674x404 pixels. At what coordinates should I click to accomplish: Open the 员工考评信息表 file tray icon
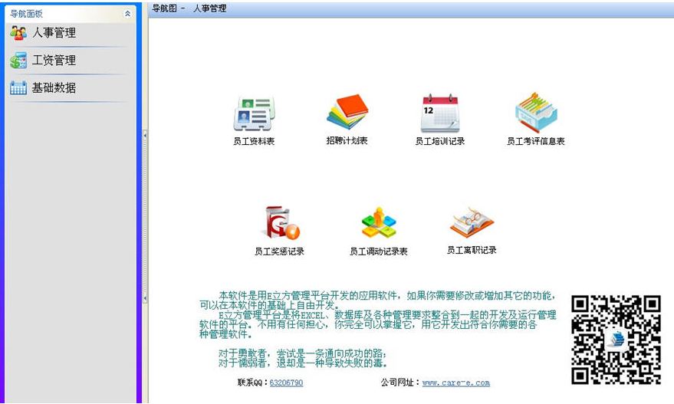click(536, 112)
